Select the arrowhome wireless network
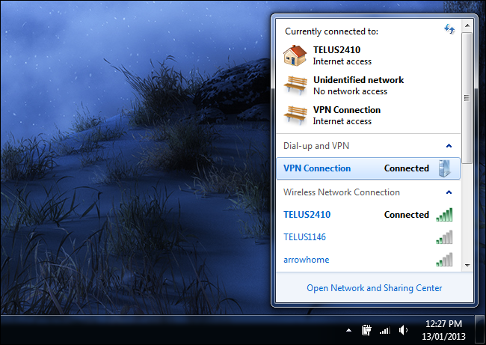Screen dimensions: 486x345 point(368,260)
